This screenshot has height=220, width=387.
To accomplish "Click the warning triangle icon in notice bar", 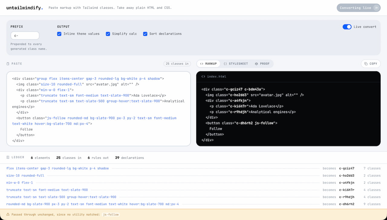I will tap(8, 215).
